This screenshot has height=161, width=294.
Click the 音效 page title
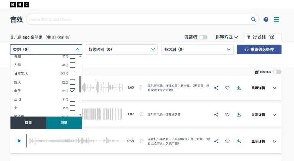click(x=16, y=19)
